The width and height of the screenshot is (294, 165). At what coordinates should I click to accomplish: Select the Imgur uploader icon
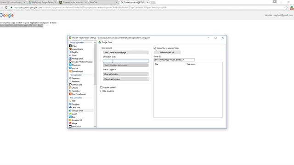tap(70, 46)
